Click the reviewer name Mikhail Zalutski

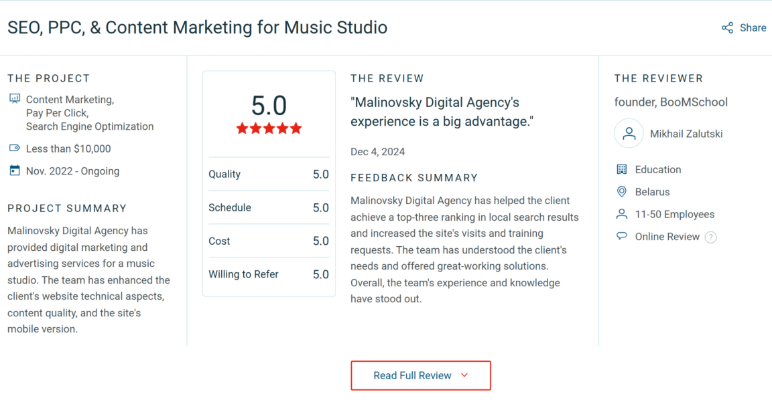[x=686, y=134]
